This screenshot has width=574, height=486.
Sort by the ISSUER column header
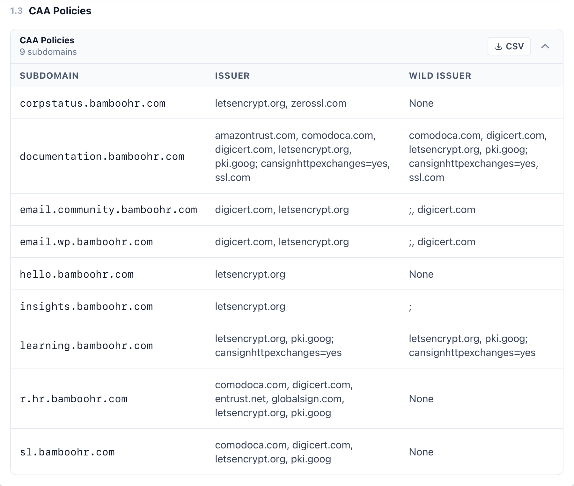(x=232, y=75)
